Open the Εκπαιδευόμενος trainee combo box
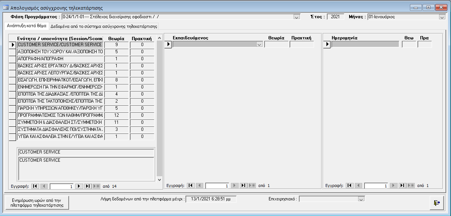The width and height of the screenshot is (451, 216). 259,45
